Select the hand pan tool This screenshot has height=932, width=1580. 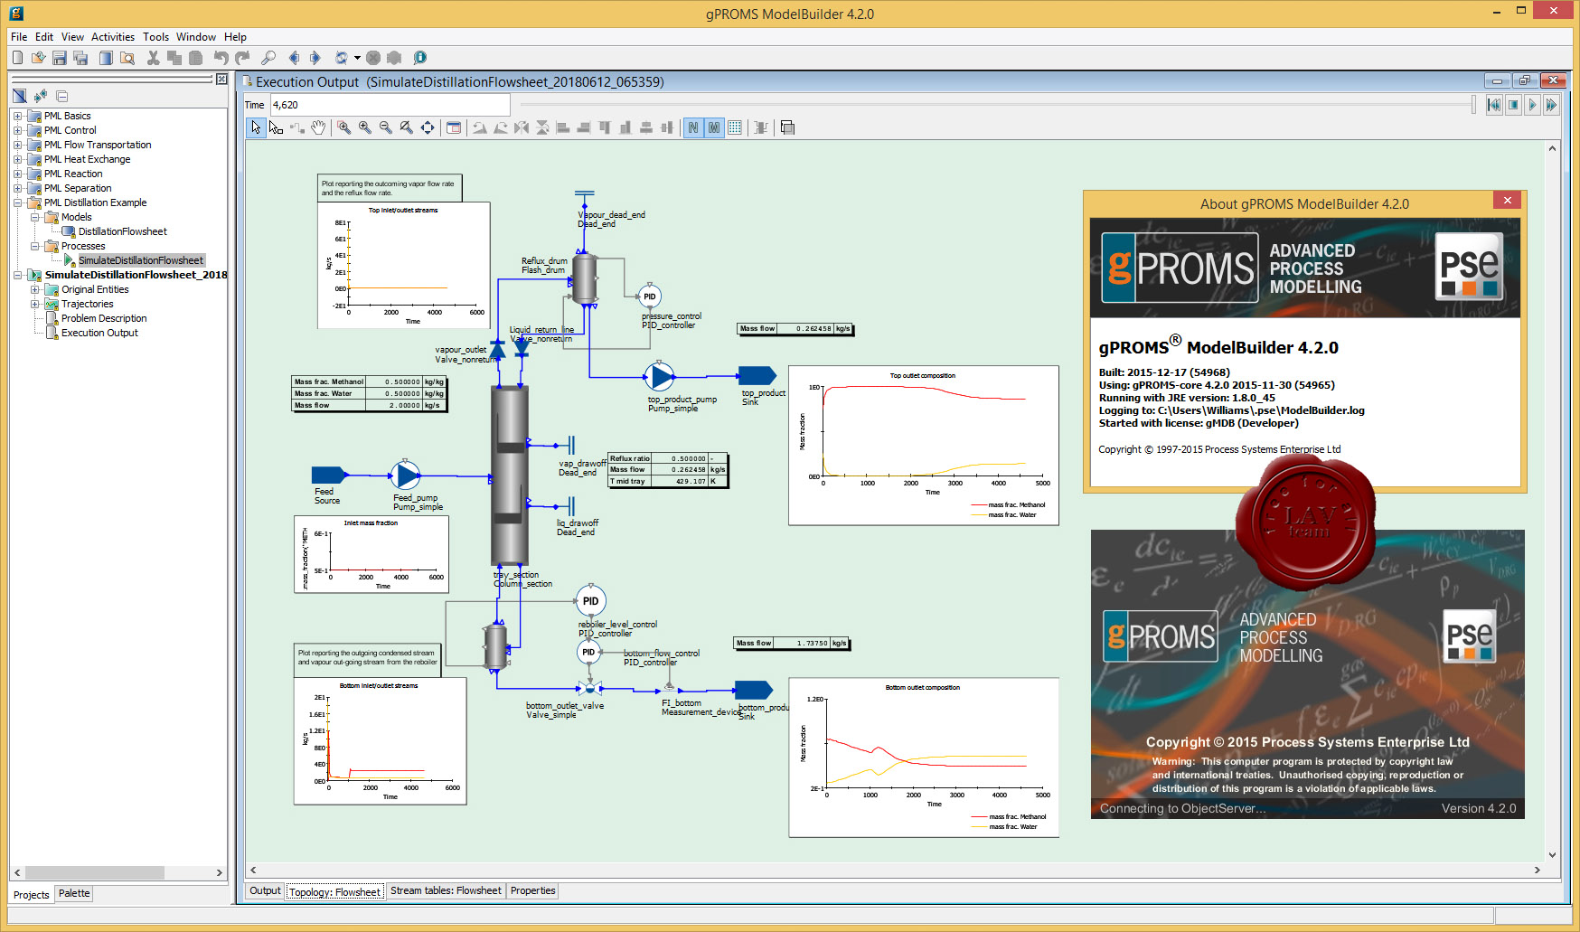click(318, 127)
